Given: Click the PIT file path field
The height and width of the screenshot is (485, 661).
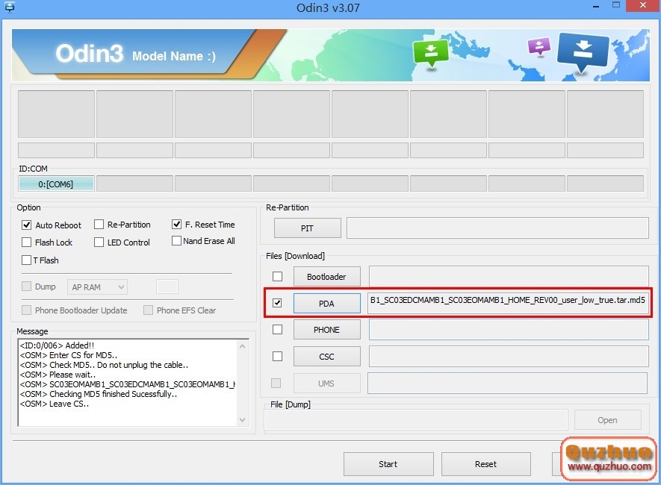Looking at the screenshot, I should tap(497, 228).
